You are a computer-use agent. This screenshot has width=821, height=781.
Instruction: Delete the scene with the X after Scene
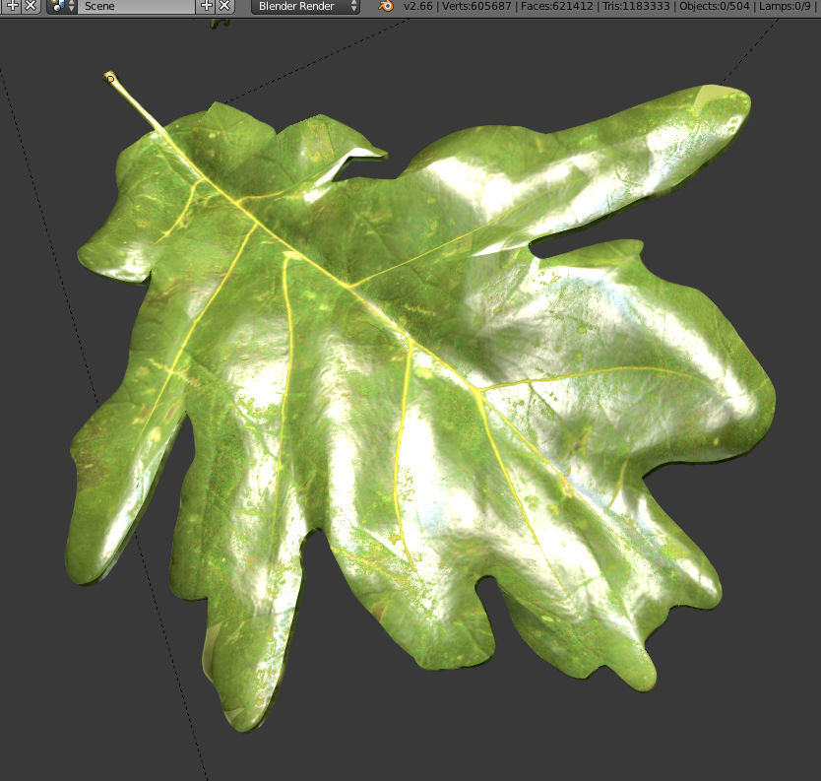pos(224,6)
